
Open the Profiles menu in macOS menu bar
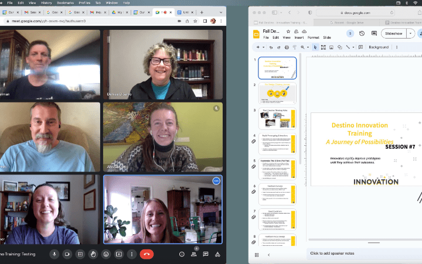pos(84,3)
